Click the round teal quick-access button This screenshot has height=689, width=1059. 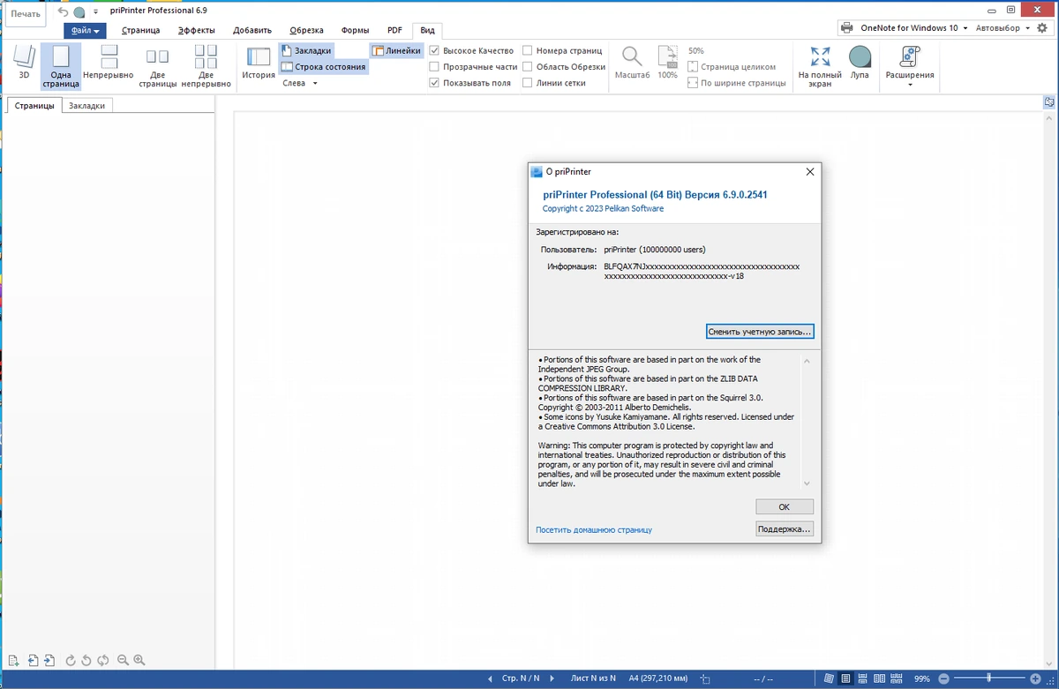pyautogui.click(x=79, y=12)
